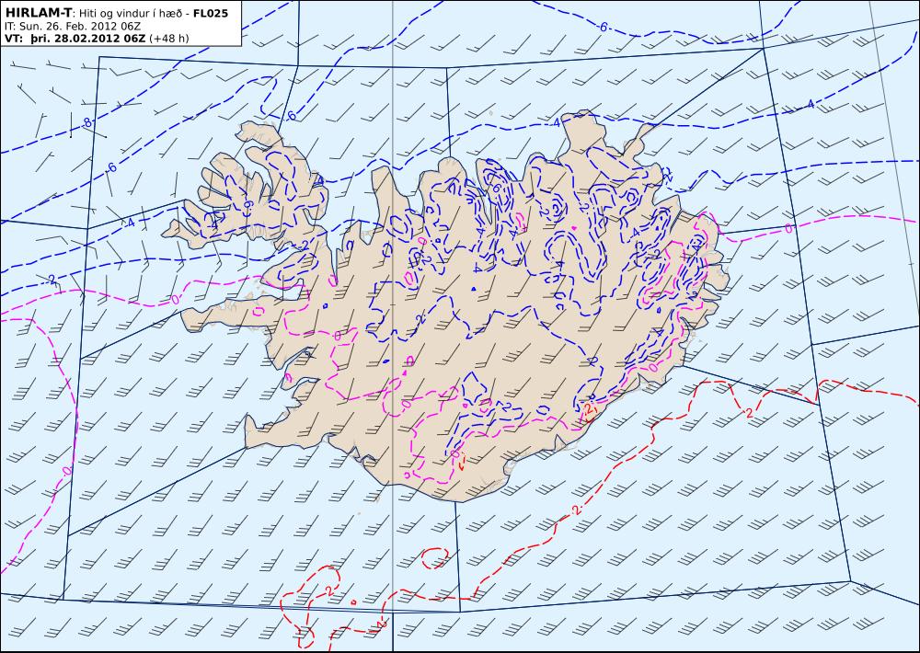Viewport: 920px width, 653px height.
Task: Select the "IT: Sun. 26. Feb. 2012 06Z" line
Action: [72, 26]
